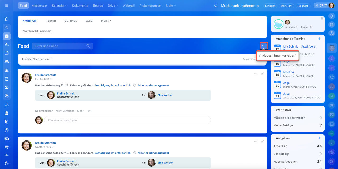Pin the first Emilia Schmidt post
Viewport: 338px width, 169px height.
coord(262,74)
